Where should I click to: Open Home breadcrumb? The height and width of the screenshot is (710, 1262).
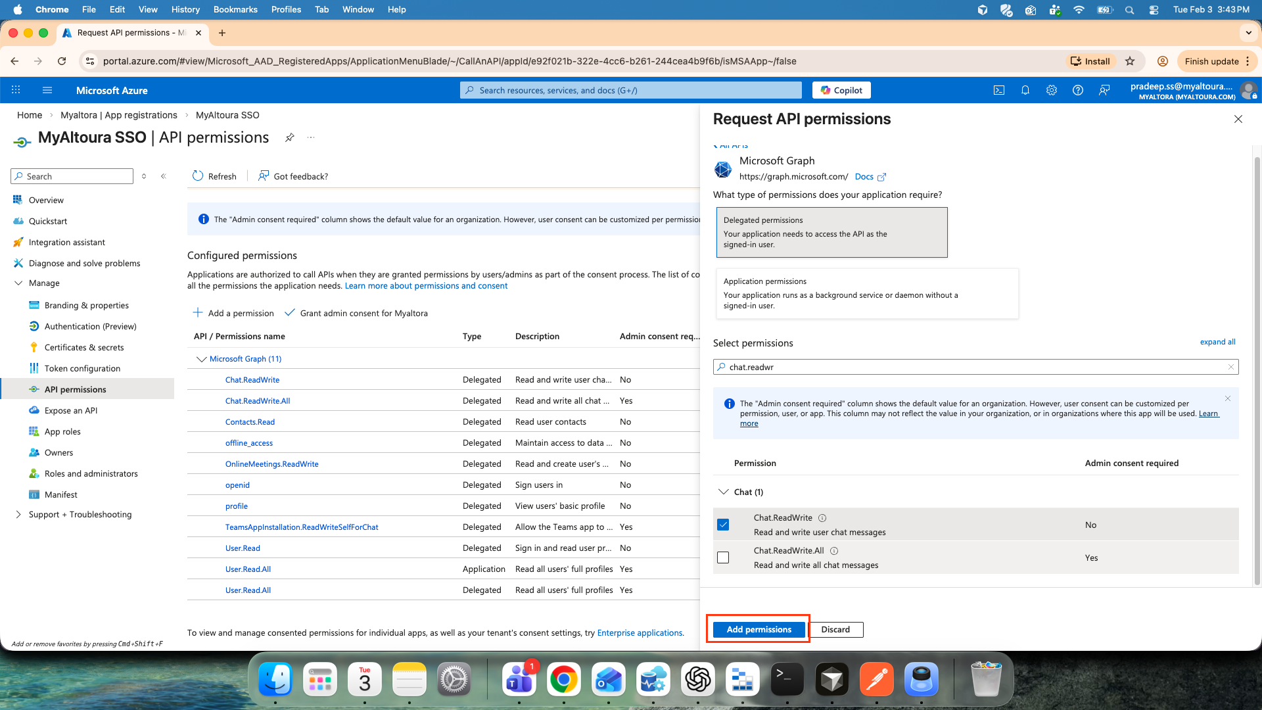tap(30, 115)
